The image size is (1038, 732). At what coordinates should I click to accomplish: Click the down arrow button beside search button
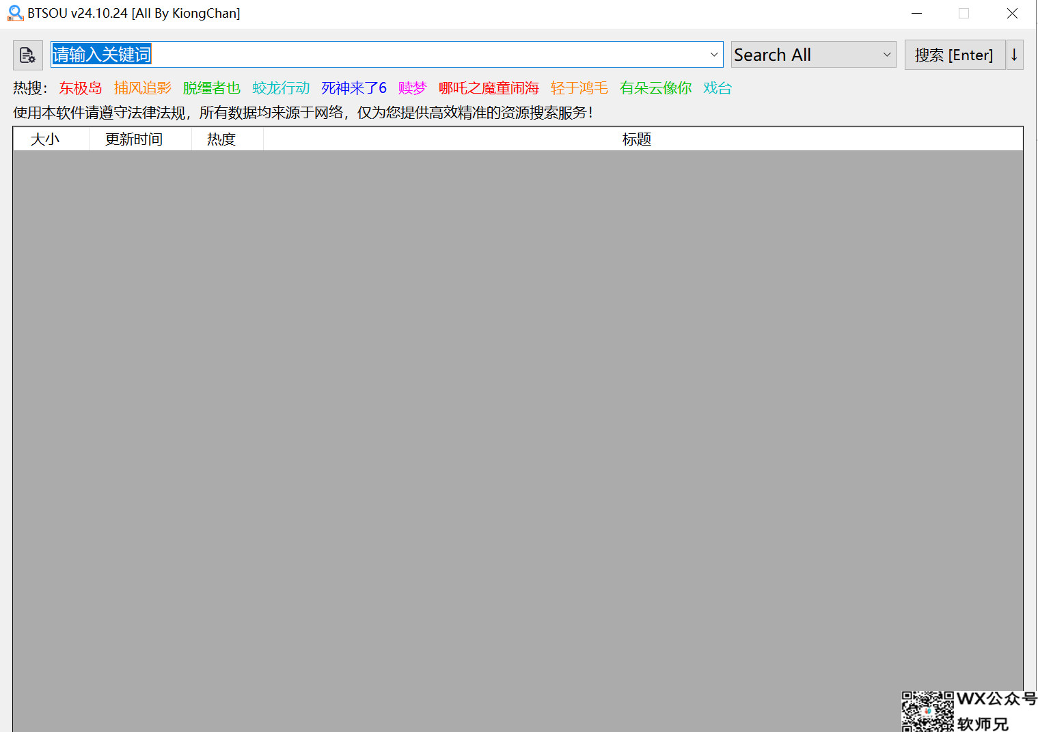point(1014,55)
